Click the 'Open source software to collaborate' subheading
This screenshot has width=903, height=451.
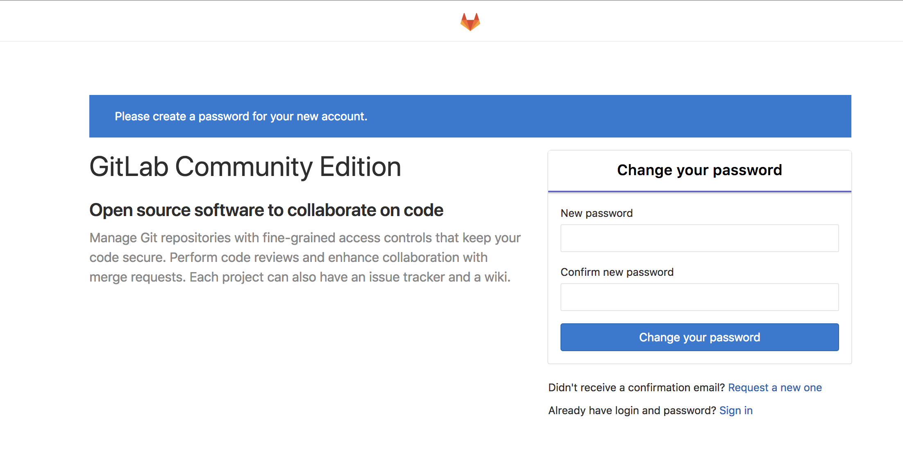[266, 210]
